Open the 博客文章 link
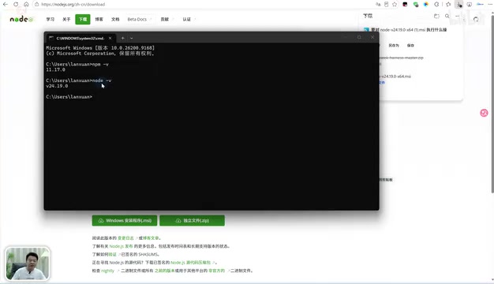 click(151, 238)
